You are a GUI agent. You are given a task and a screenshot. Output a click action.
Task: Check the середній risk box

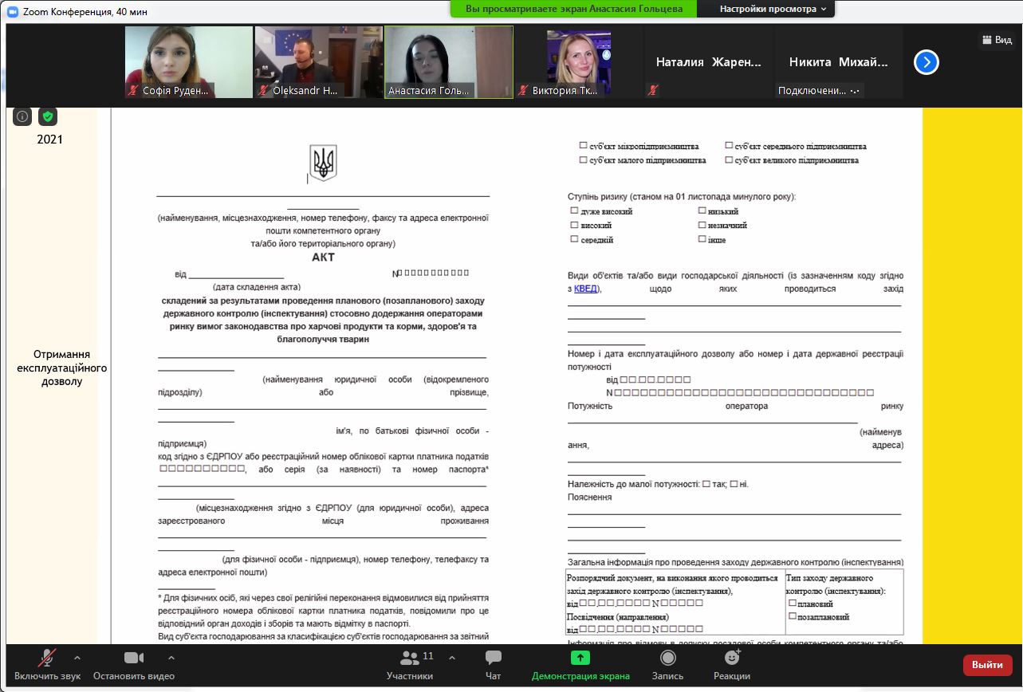click(574, 238)
